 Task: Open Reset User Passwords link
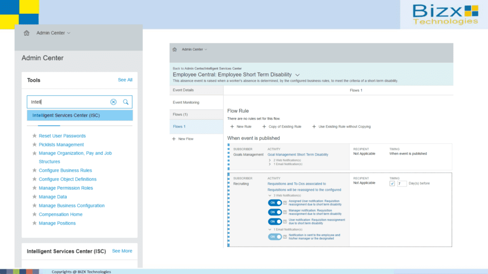(62, 136)
